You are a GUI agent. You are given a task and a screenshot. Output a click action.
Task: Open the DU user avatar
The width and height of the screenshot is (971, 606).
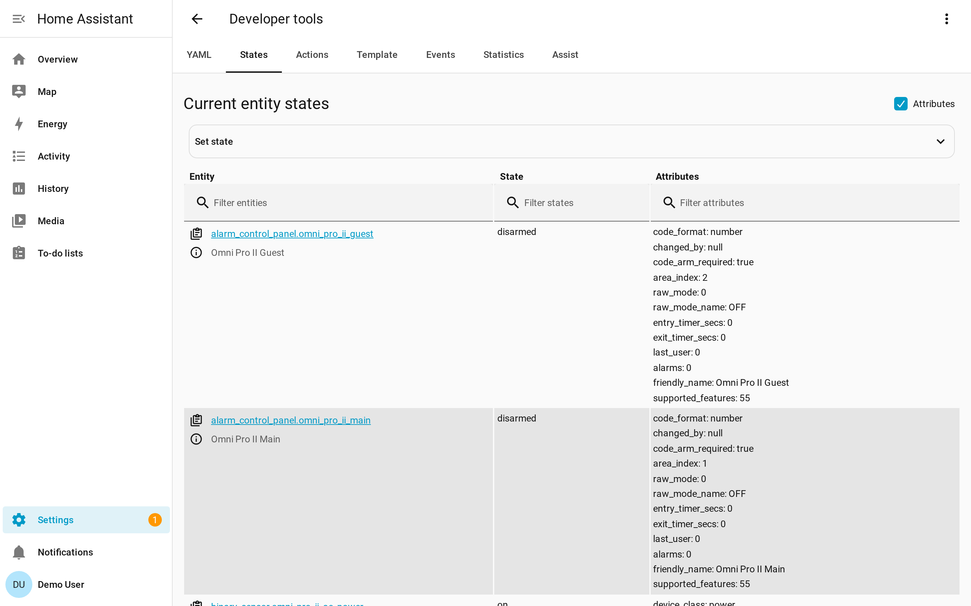tap(19, 584)
